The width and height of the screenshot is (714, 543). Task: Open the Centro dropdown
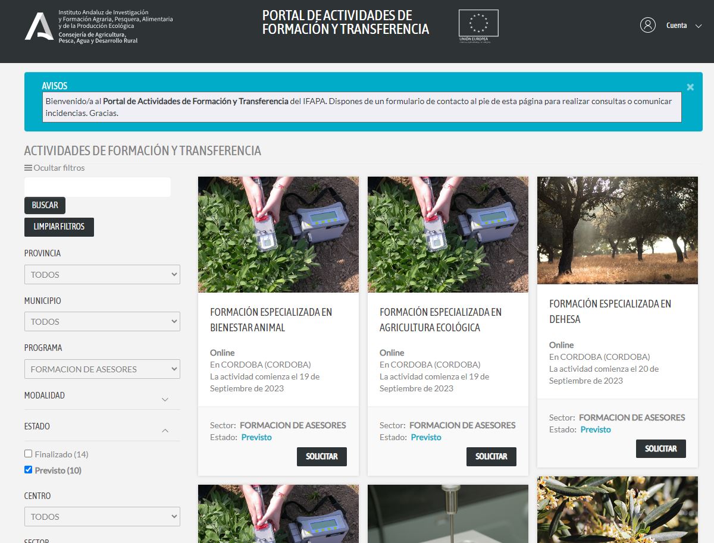102,516
